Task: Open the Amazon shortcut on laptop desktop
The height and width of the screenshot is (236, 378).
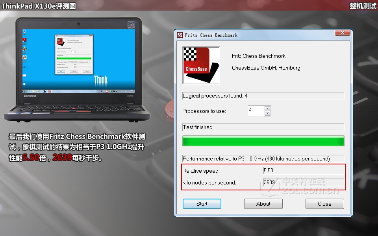Action: click(x=24, y=58)
